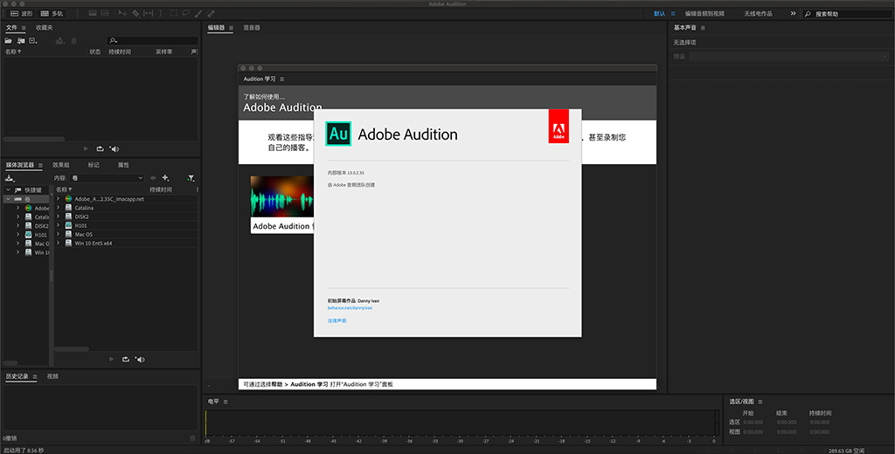Open the 效果组 tab
This screenshot has height=454, width=895.
tap(61, 165)
